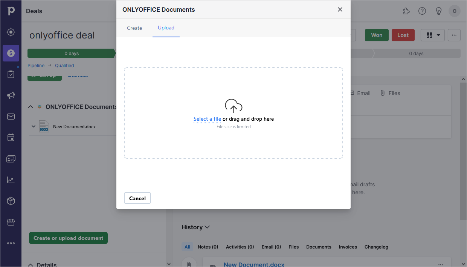Expand the New Document.docx entry
467x267 pixels.
tap(33, 126)
